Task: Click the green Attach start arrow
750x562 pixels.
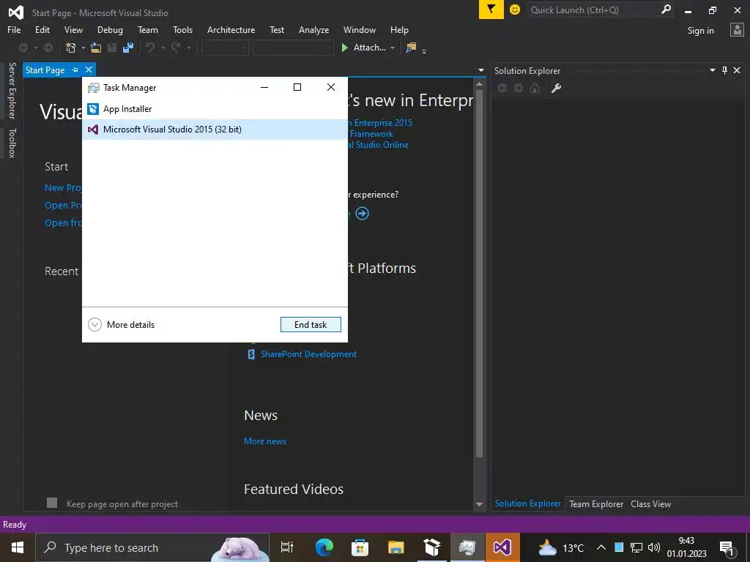Action: [345, 48]
